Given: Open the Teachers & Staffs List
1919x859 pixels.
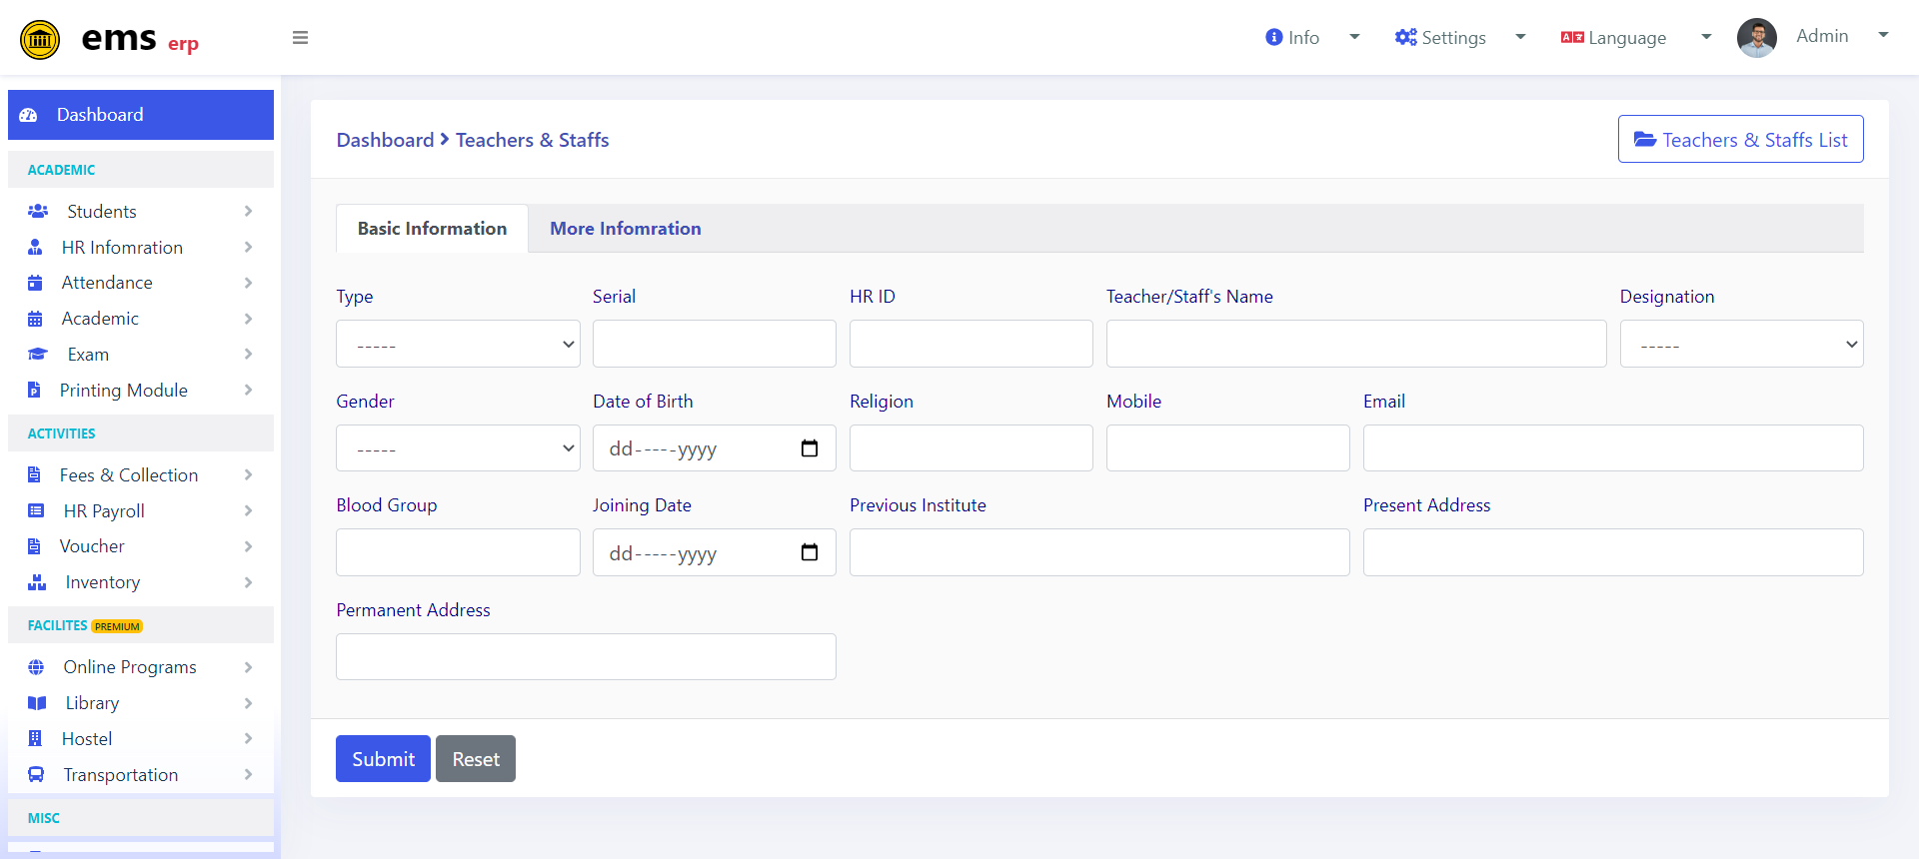Looking at the screenshot, I should (x=1740, y=139).
